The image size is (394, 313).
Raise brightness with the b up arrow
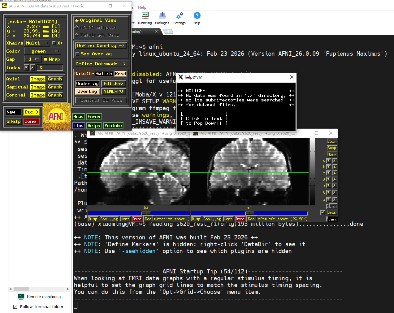[x=335, y=167]
